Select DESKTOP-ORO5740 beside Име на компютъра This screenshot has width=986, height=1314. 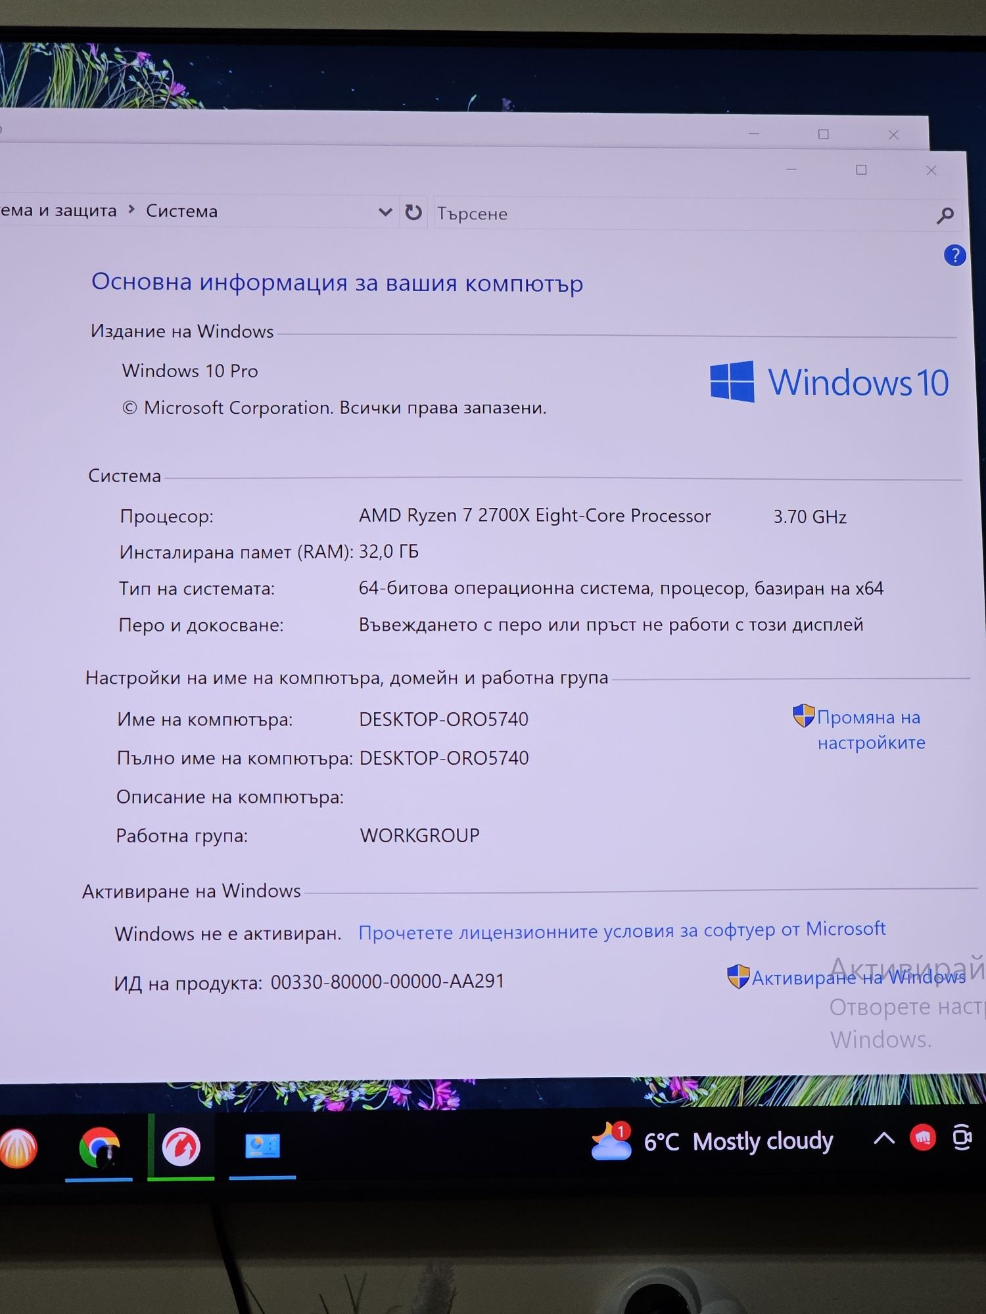[444, 719]
